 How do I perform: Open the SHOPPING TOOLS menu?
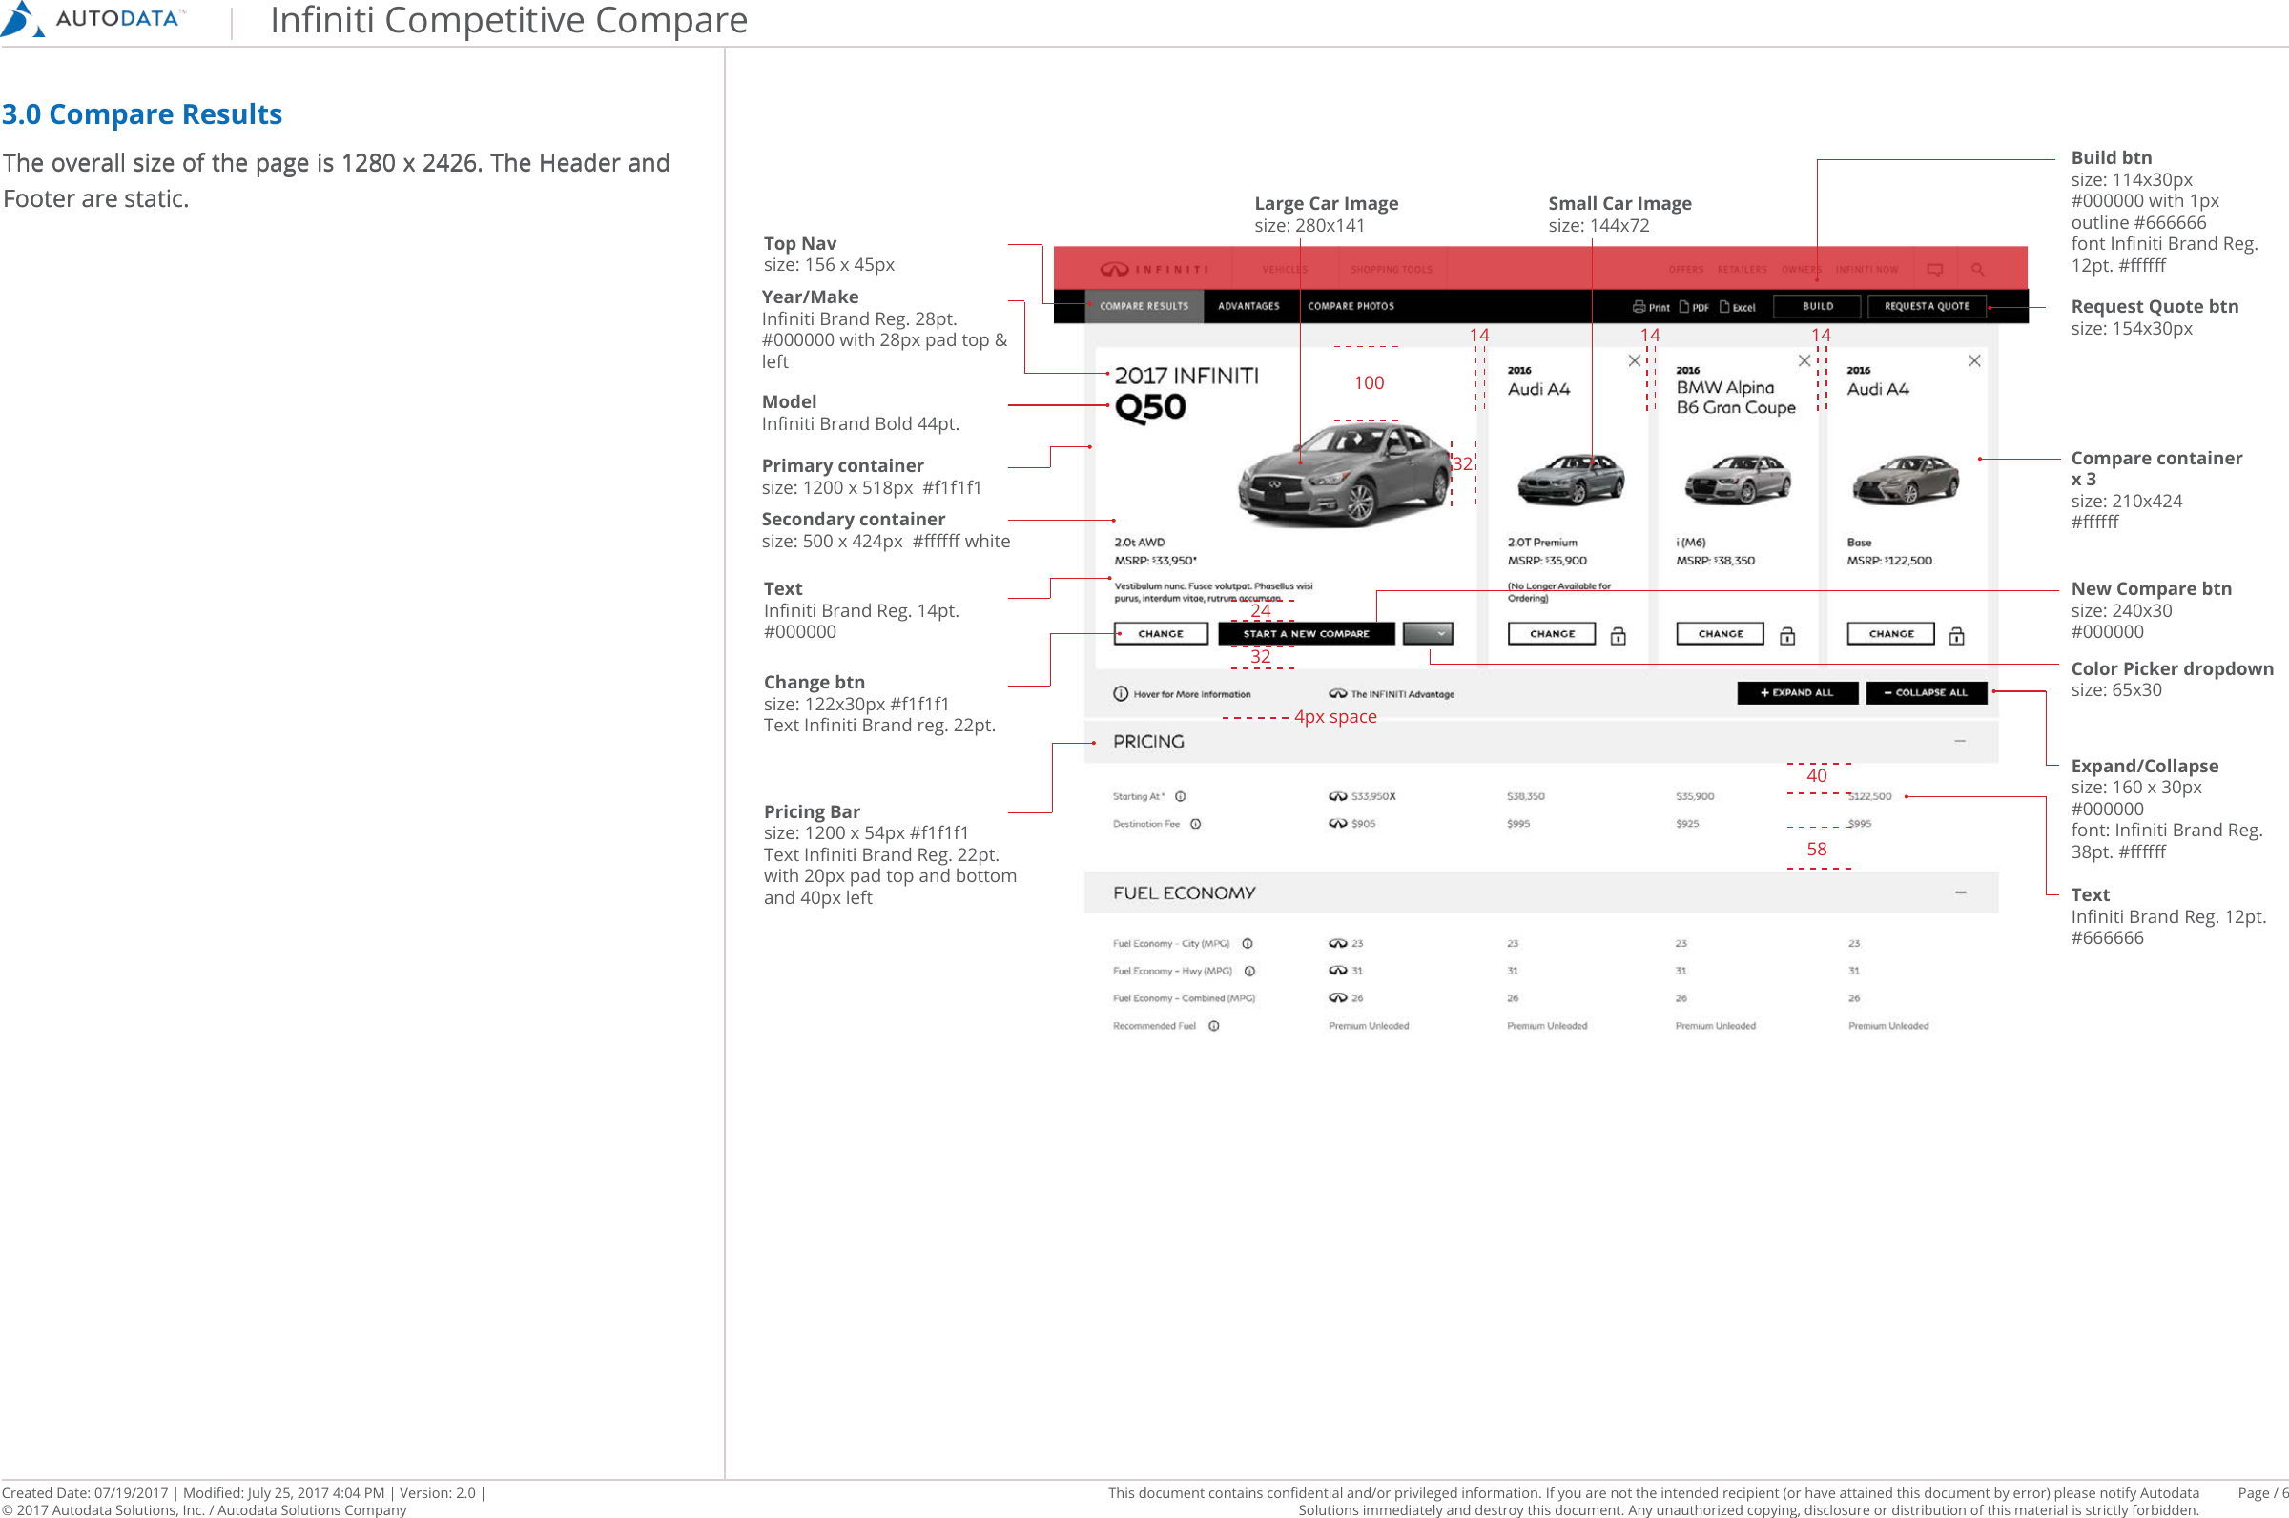coord(1392,269)
